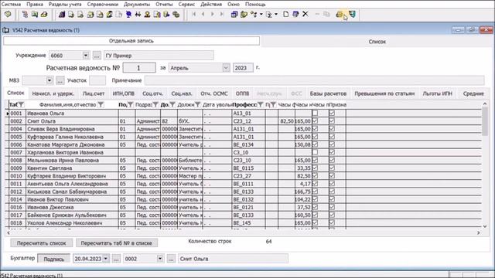Filter by Подраз column funnel icon
495x278 pixels.
pos(155,105)
